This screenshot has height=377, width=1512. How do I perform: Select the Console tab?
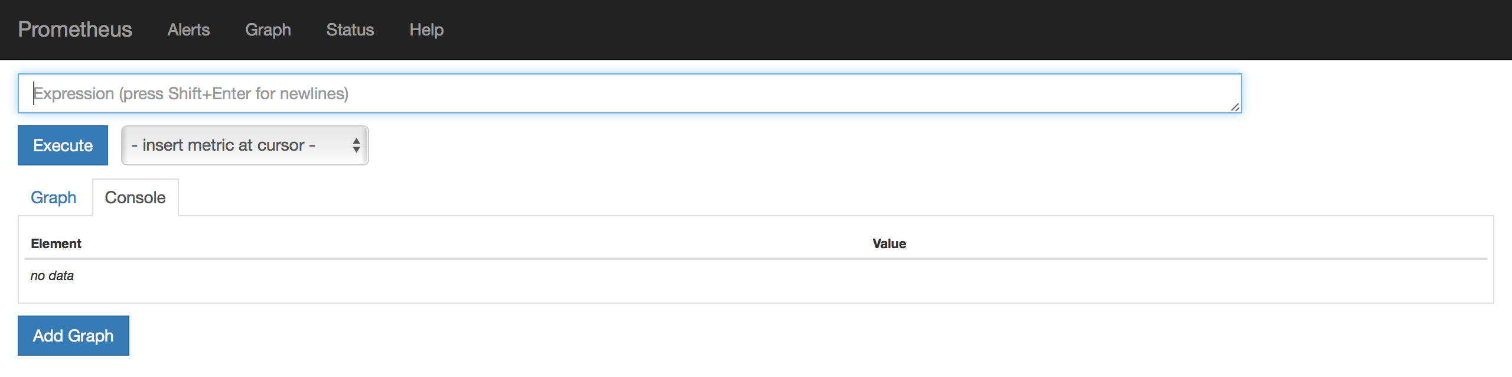(x=135, y=197)
